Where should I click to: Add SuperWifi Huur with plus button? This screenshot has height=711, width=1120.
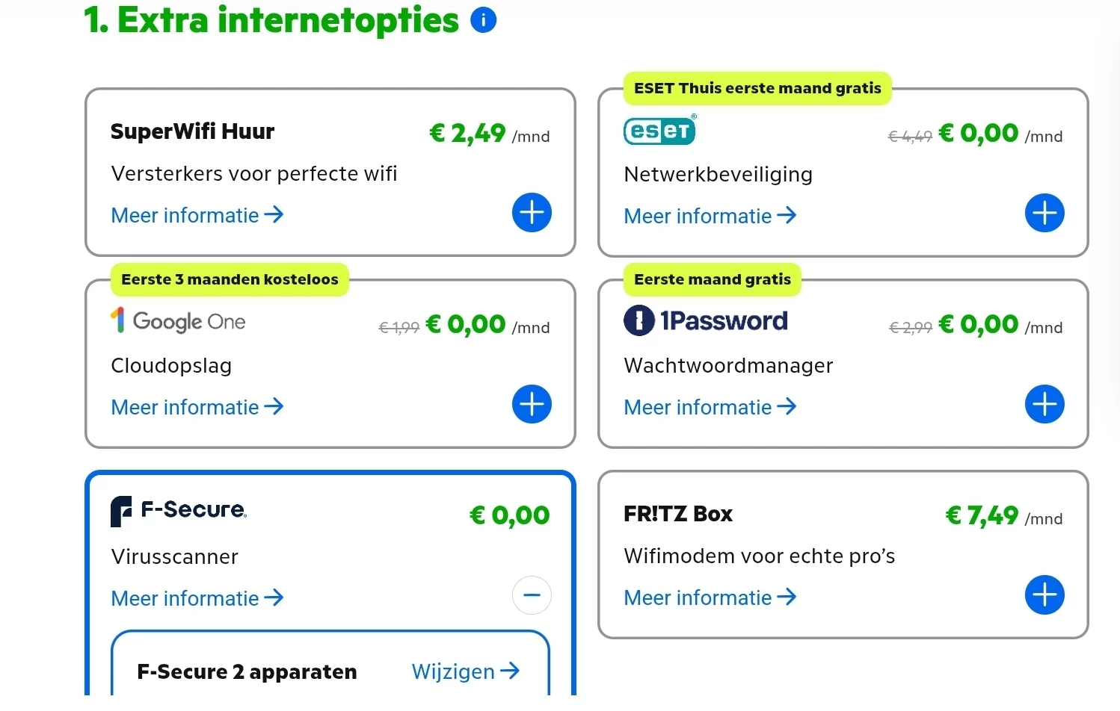click(x=532, y=213)
